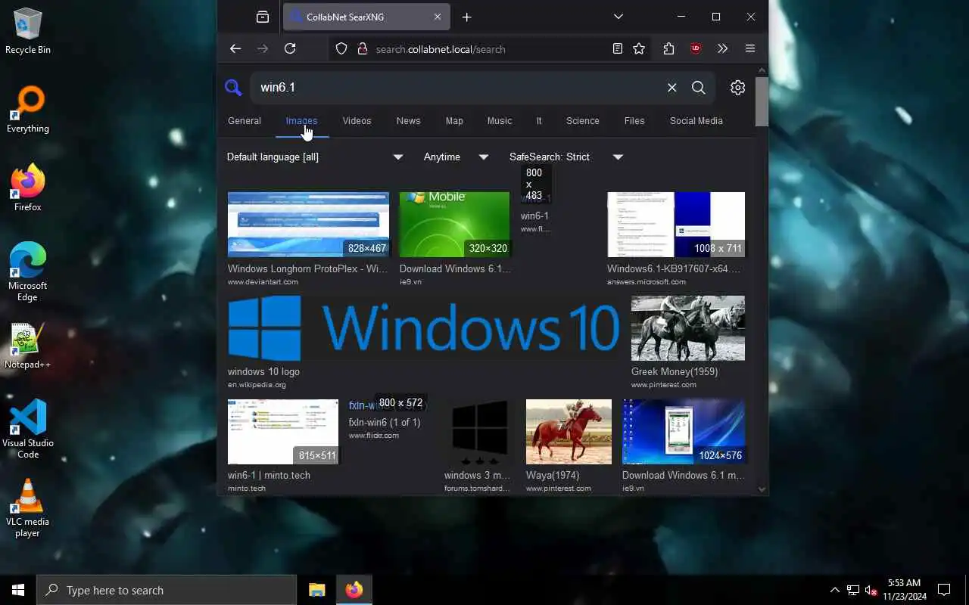Viewport: 969px width, 605px height.
Task: Open SearXNG preferences gear
Action: click(x=737, y=88)
